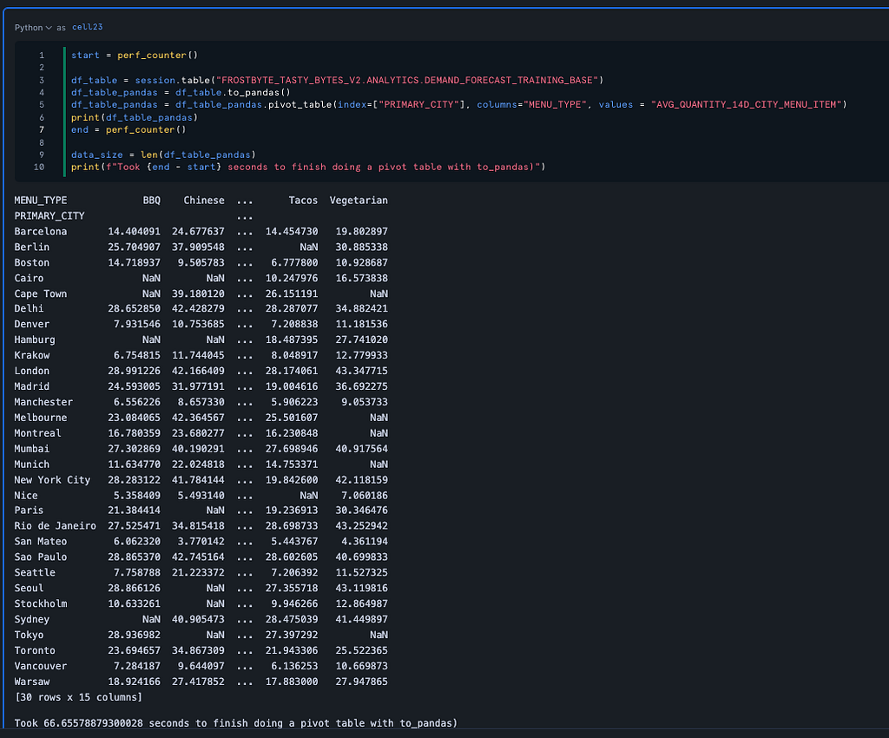Click the Berlin row label
This screenshot has width=889, height=738.
click(32, 247)
